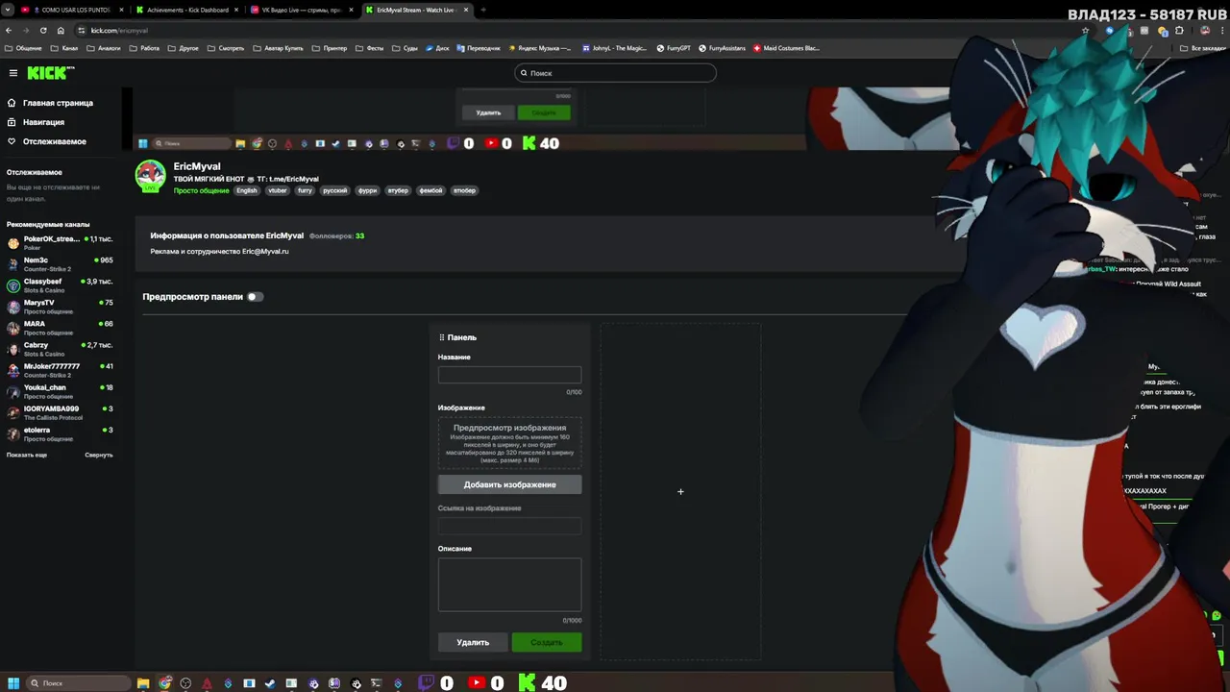
Task: Open recommended channel Classybeef
Action: pyautogui.click(x=60, y=284)
